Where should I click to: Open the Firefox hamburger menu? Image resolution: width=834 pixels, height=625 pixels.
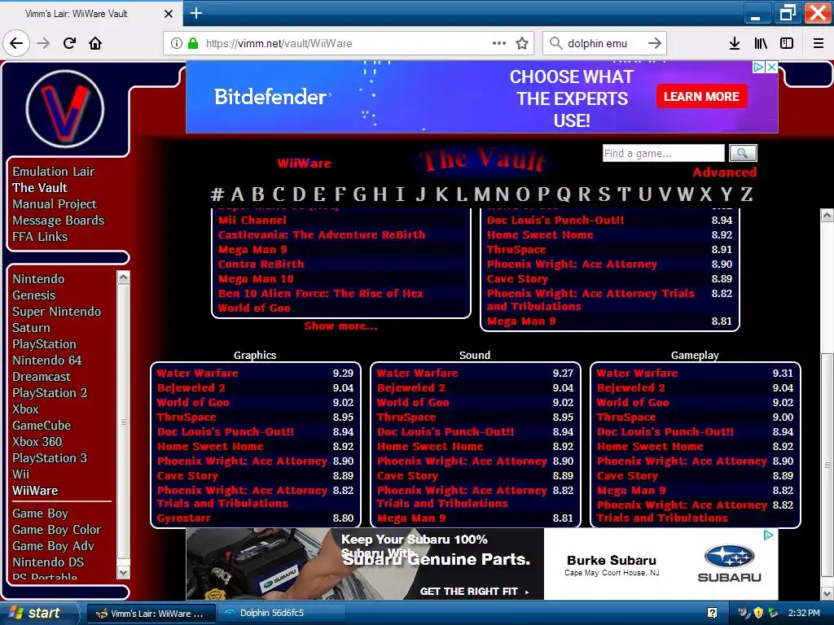click(x=819, y=43)
